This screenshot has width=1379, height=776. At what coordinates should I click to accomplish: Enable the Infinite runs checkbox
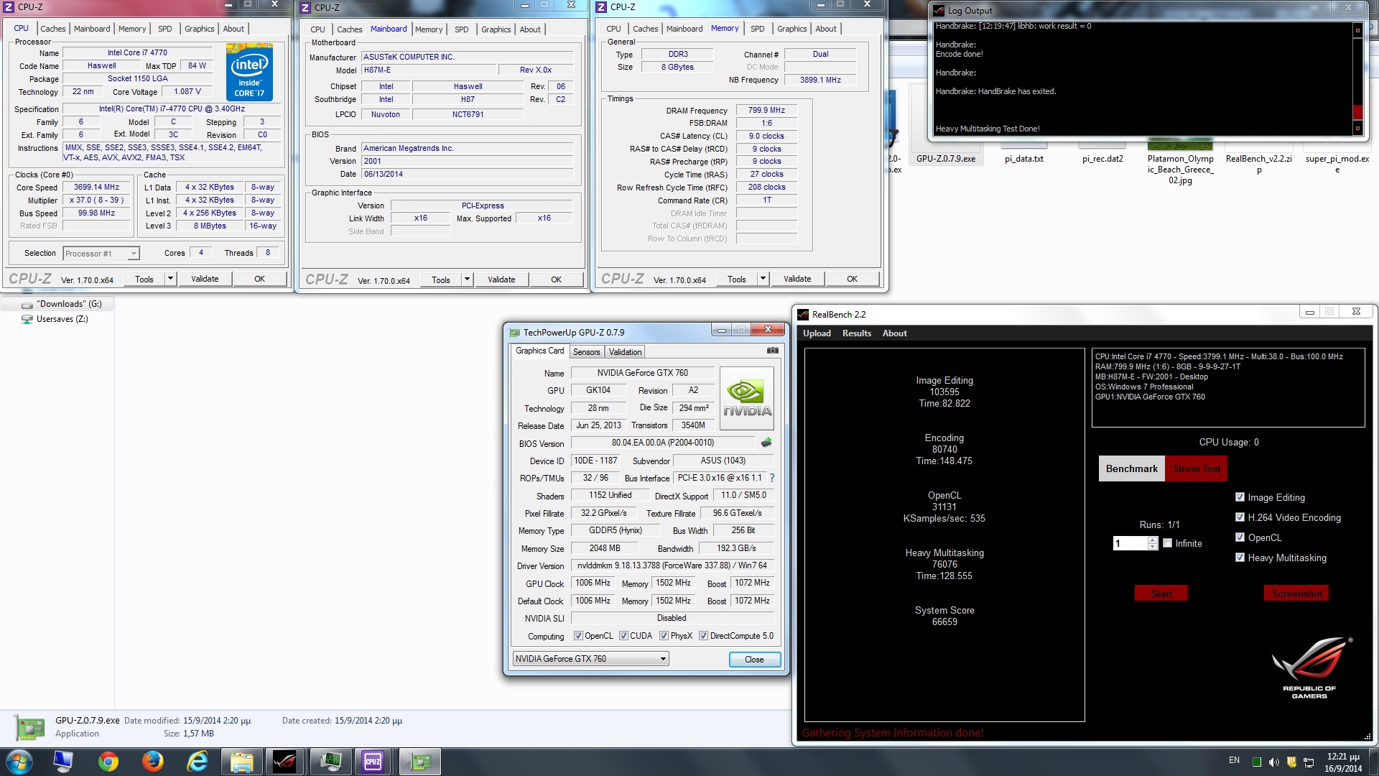pyautogui.click(x=1168, y=543)
